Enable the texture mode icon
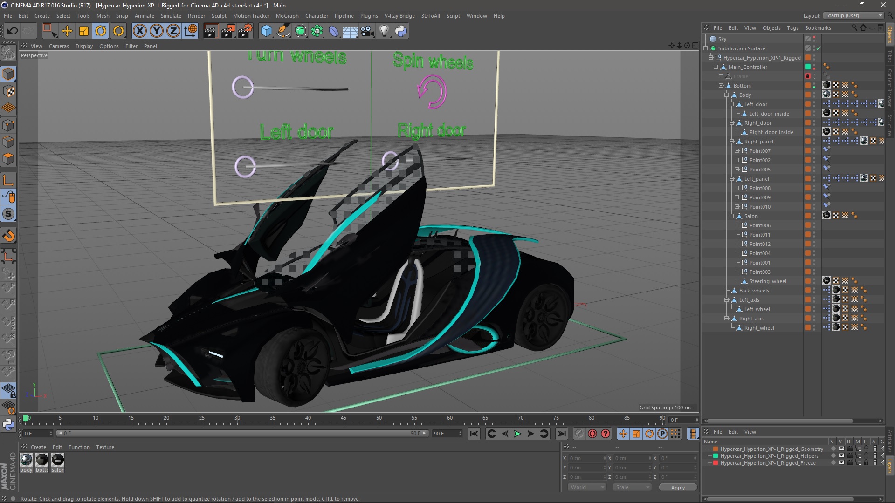 [8, 91]
